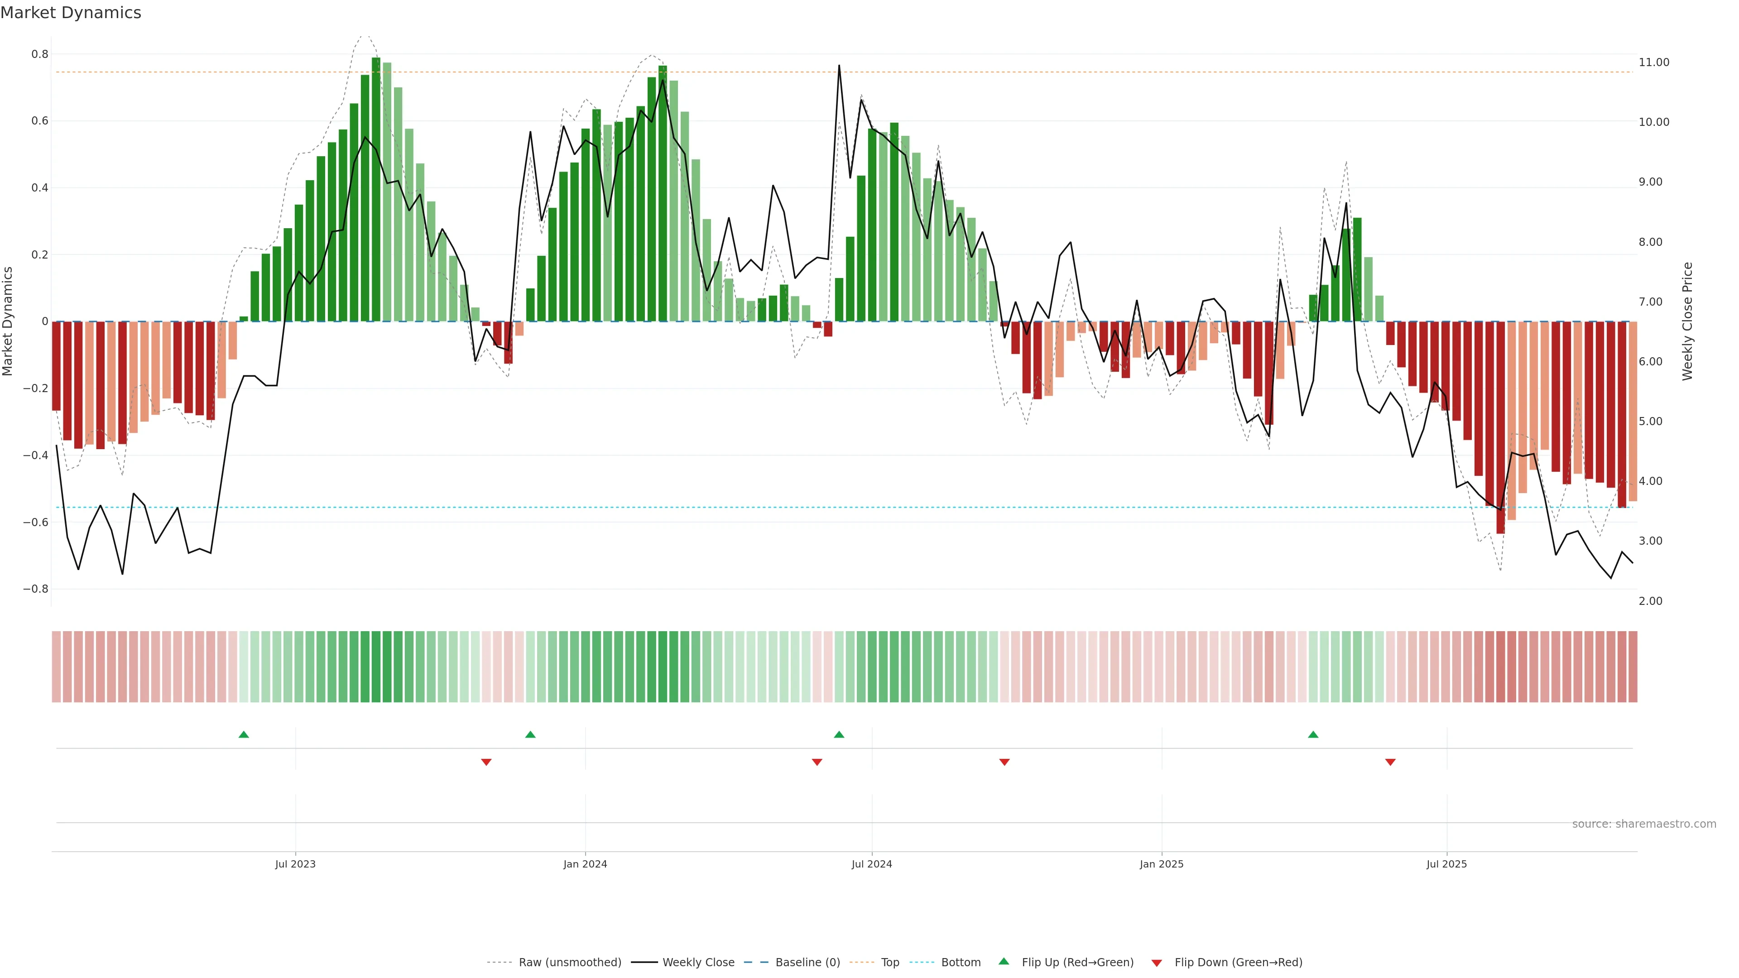Click the Jul 2023 x-axis label
This screenshot has height=978, width=1739.
(295, 864)
